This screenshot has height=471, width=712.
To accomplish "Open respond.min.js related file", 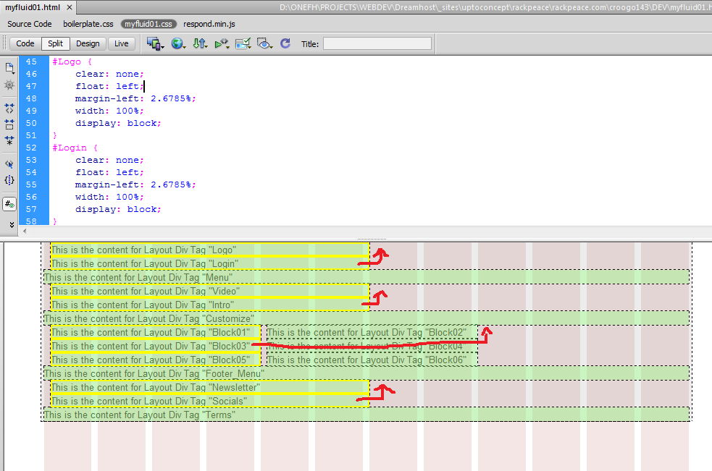I will coord(209,24).
